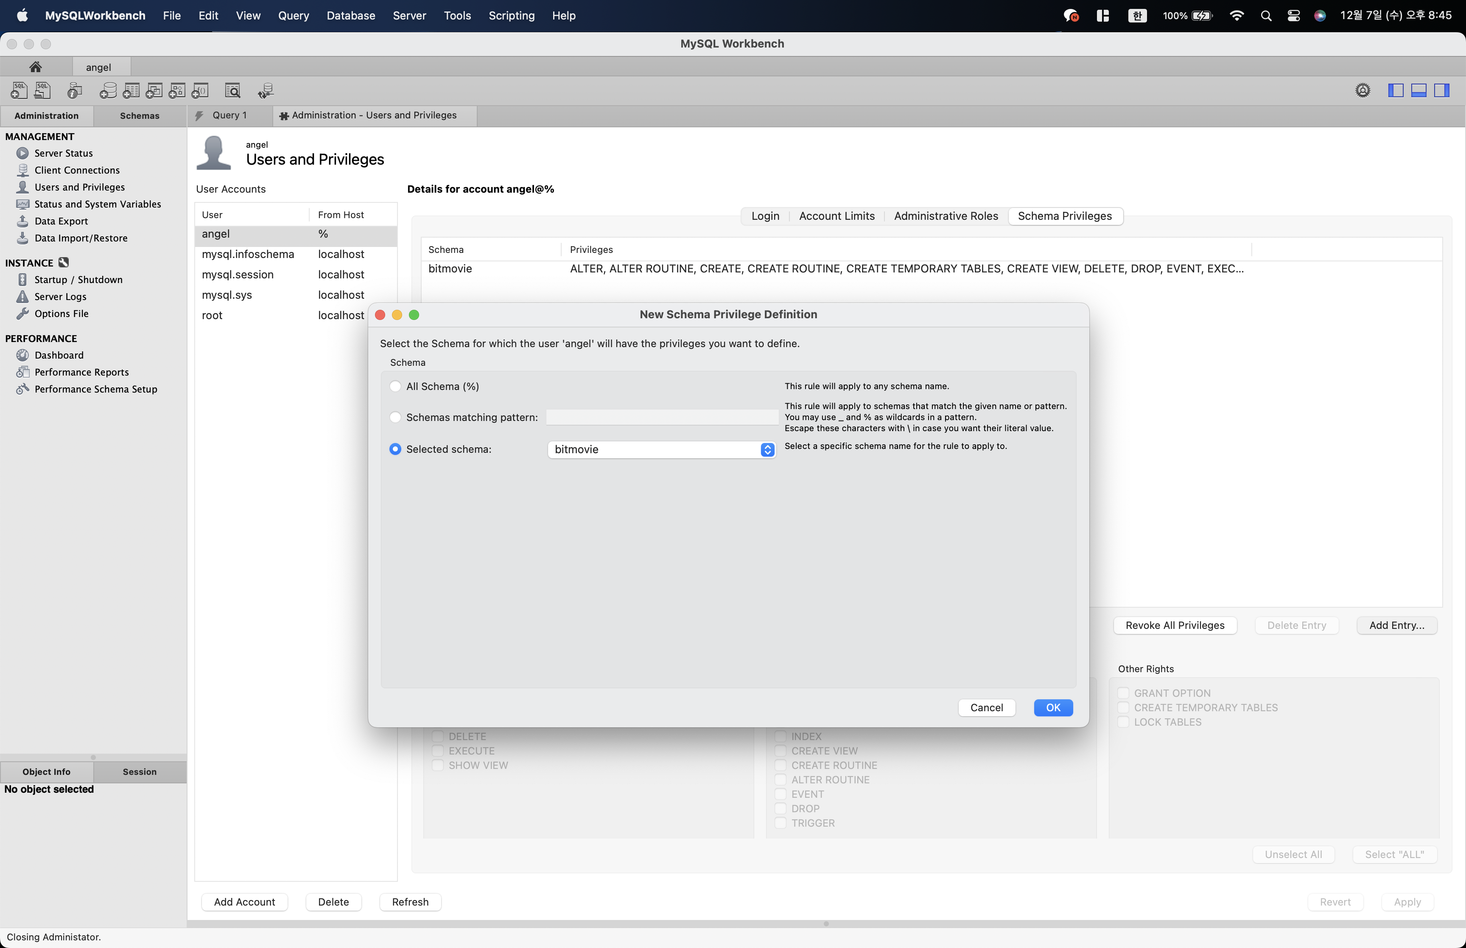The height and width of the screenshot is (948, 1466).
Task: Open macOS Control Center icon
Action: (x=1293, y=15)
